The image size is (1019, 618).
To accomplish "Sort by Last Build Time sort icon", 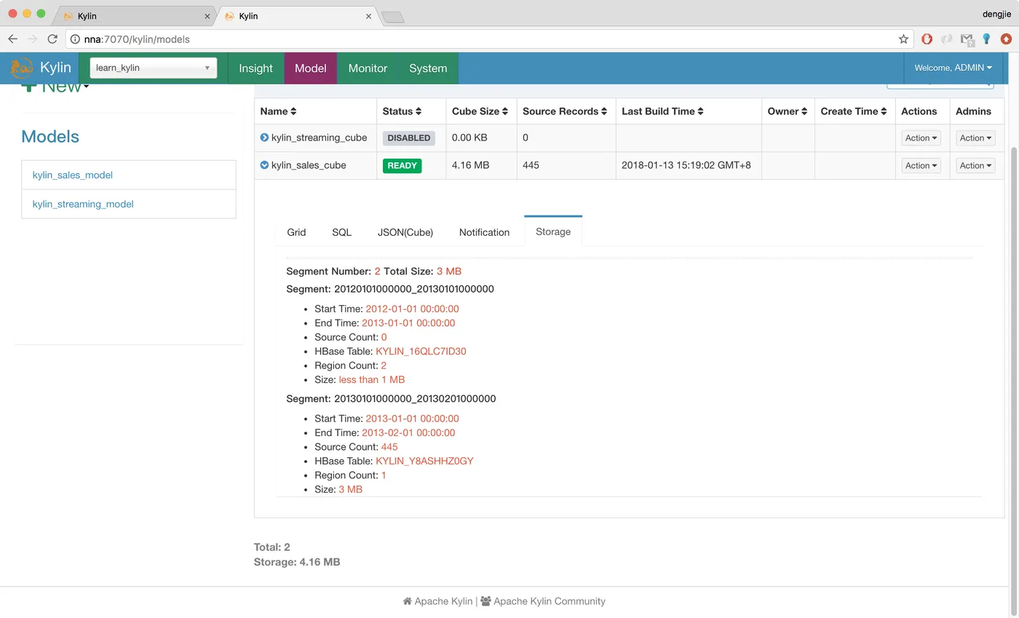I will coord(700,111).
